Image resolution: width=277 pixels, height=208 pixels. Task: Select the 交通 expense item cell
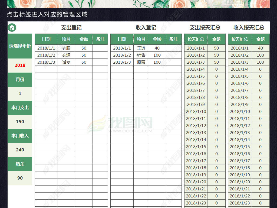click(x=66, y=55)
